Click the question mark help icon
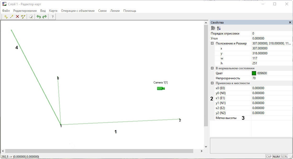The width and height of the screenshot is (293, 159). [53, 17]
